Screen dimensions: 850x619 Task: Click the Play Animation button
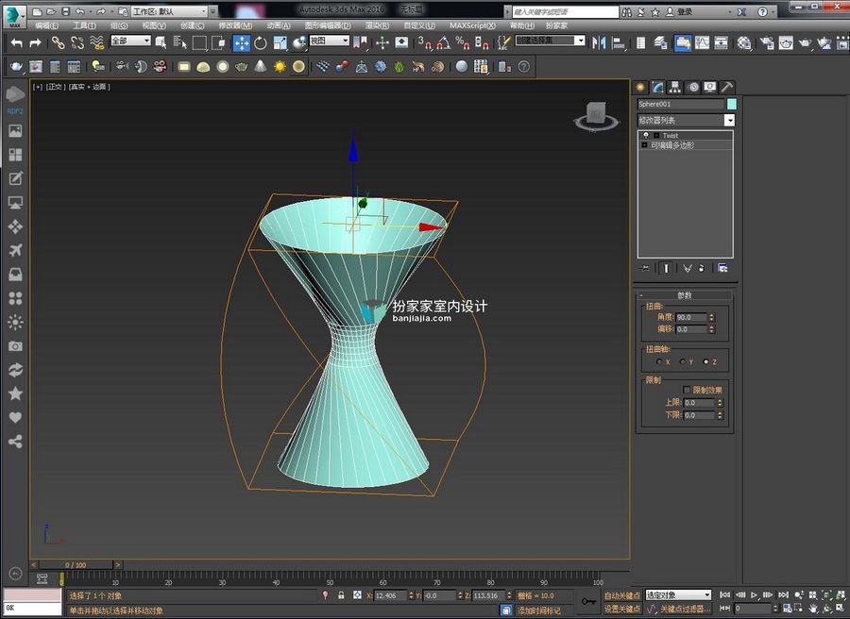[x=754, y=595]
